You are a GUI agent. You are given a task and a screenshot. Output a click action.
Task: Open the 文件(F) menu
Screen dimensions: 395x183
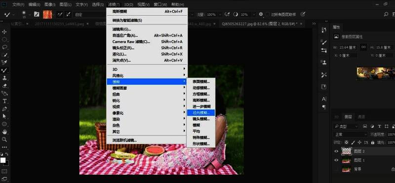click(18, 4)
